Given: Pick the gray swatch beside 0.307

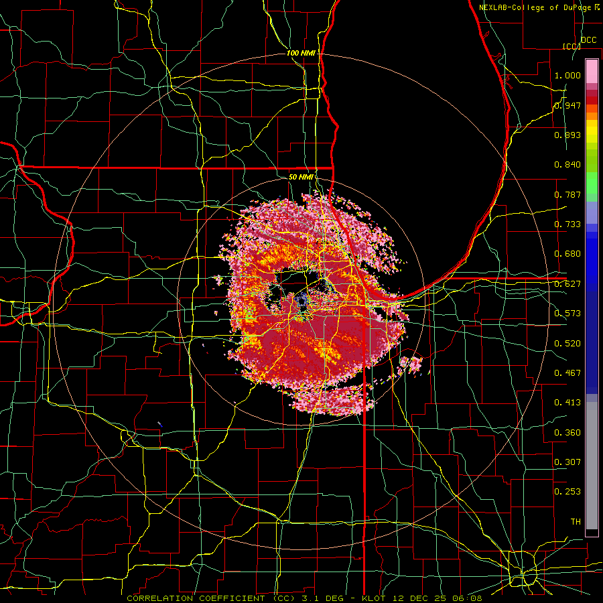Looking at the screenshot, I should 592,469.
